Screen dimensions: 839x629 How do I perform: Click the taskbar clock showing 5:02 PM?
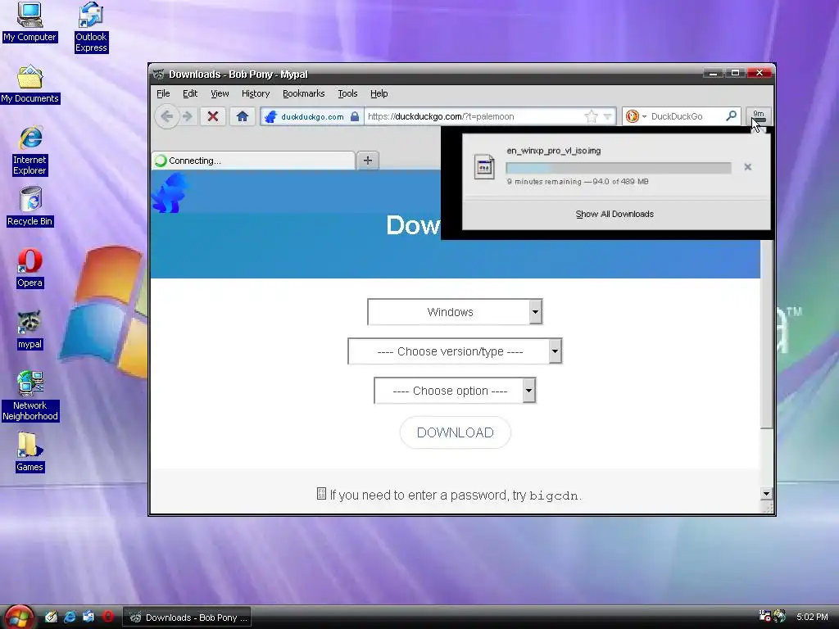click(812, 617)
